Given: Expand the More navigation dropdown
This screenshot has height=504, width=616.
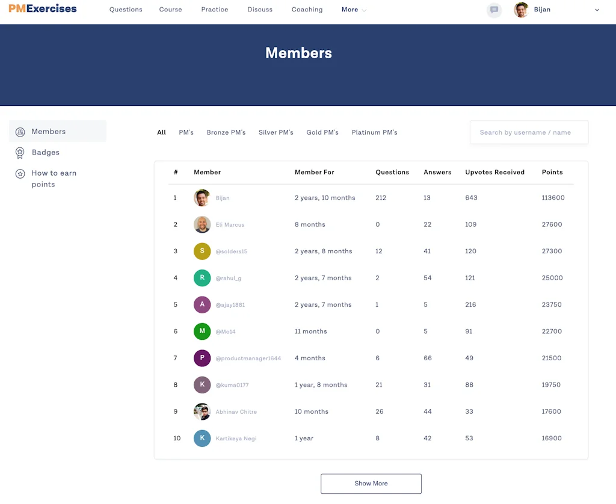Looking at the screenshot, I should (353, 10).
